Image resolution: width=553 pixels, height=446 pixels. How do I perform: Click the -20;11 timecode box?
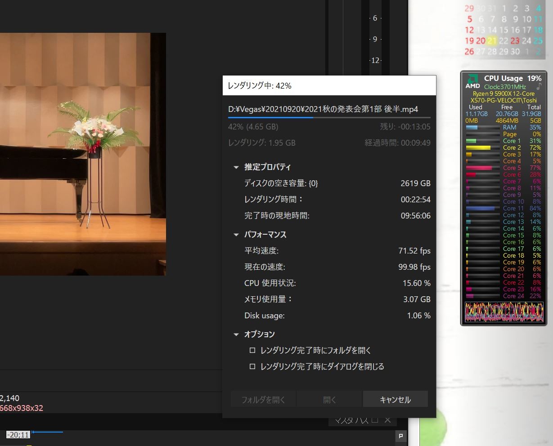(18, 435)
